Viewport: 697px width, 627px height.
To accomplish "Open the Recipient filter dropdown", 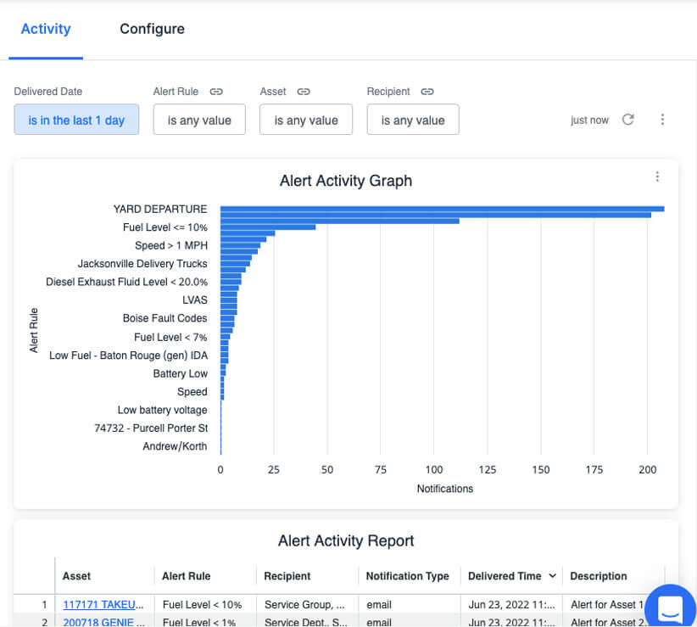I will pyautogui.click(x=413, y=120).
